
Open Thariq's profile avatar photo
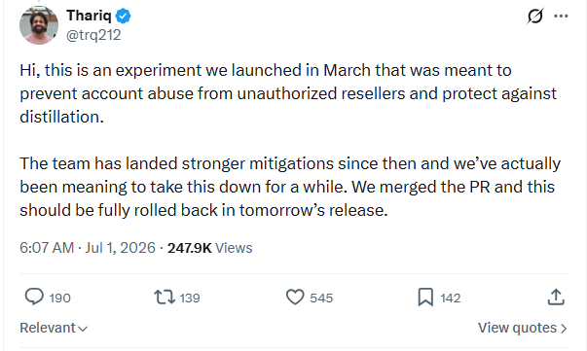tap(39, 25)
